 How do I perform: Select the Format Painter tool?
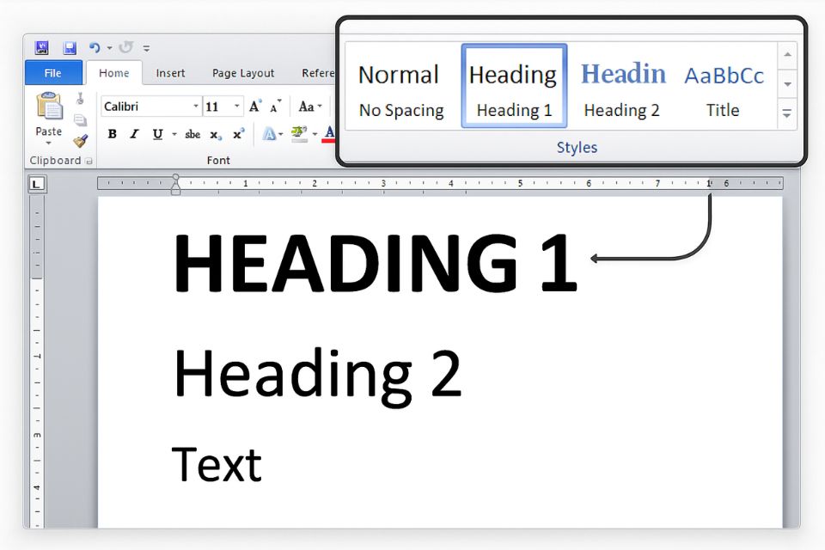click(78, 142)
